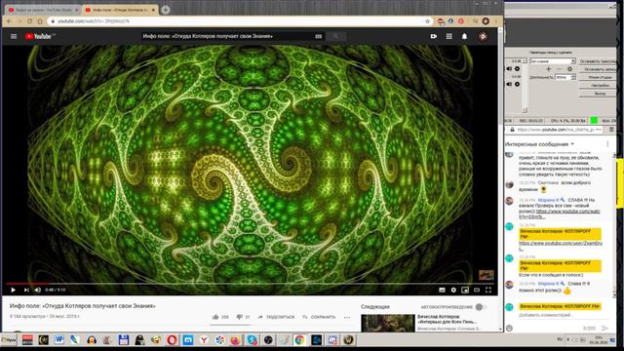624x351 pixels.
Task: Click the Поделиться share button
Action: click(x=276, y=317)
